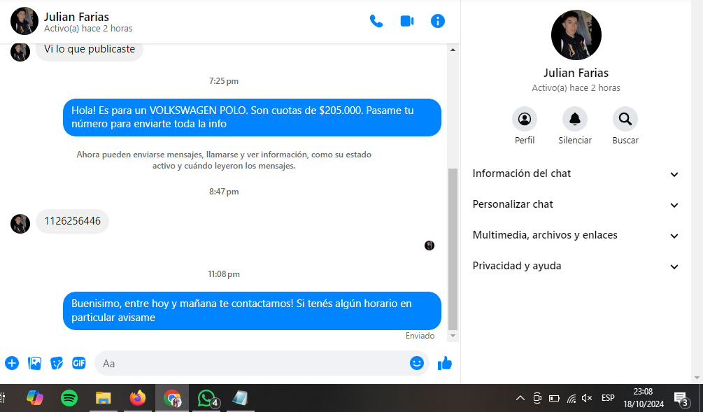Image resolution: width=703 pixels, height=412 pixels.
Task: Open File Explorer from the taskbar
Action: click(103, 397)
